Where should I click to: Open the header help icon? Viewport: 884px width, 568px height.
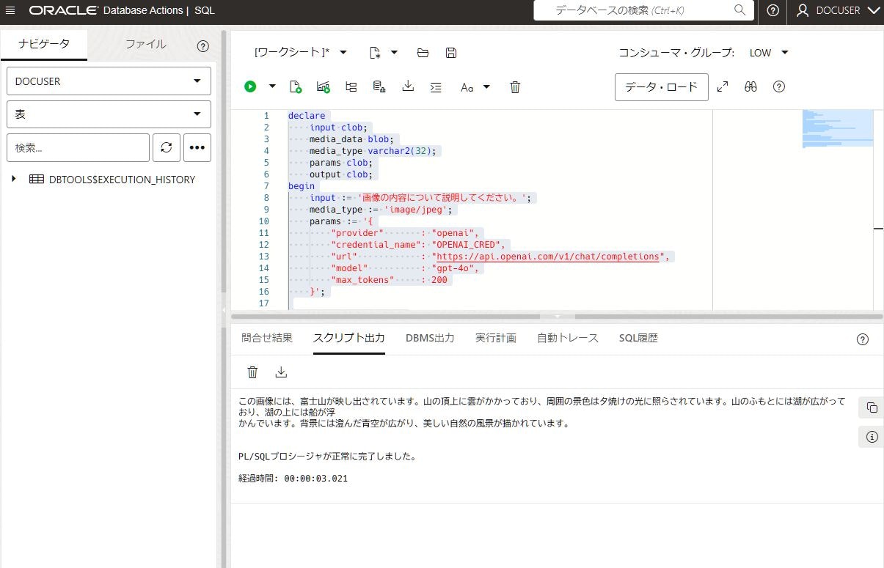[x=772, y=10]
